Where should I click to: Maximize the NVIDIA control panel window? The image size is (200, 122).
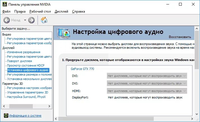(180, 4)
